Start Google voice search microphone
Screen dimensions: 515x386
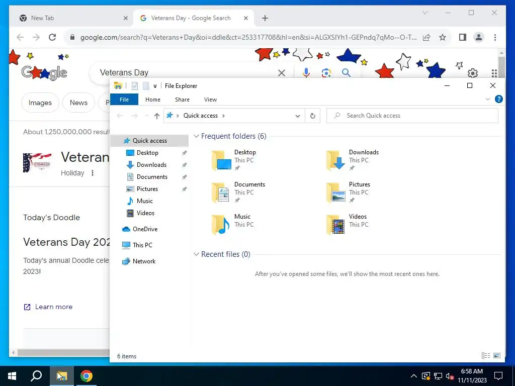306,72
